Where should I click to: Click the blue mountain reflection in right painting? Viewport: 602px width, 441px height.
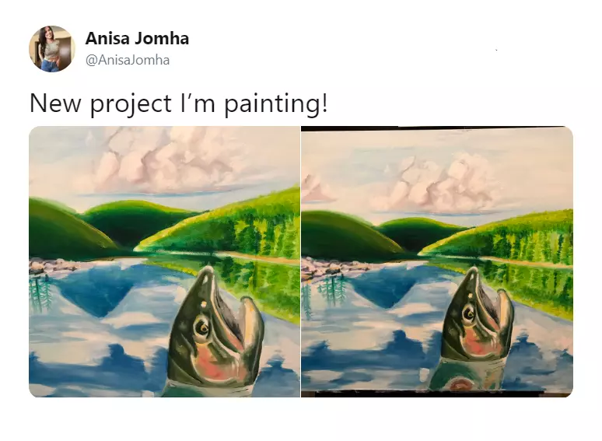click(x=385, y=286)
